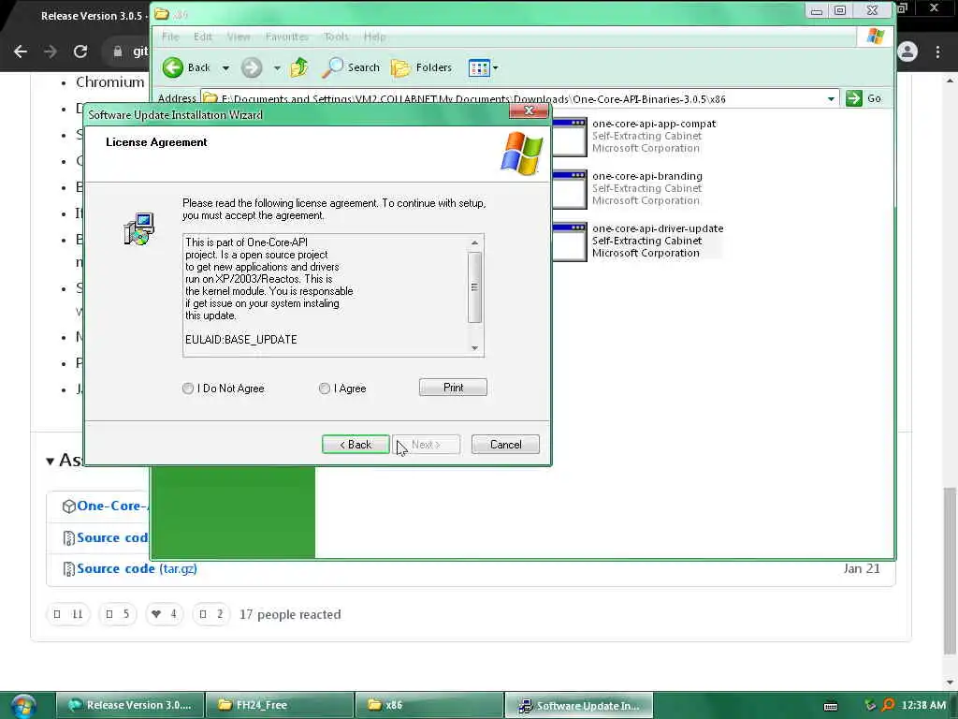Click the Up folder icon in Explorer
The height and width of the screenshot is (719, 958).
(299, 67)
